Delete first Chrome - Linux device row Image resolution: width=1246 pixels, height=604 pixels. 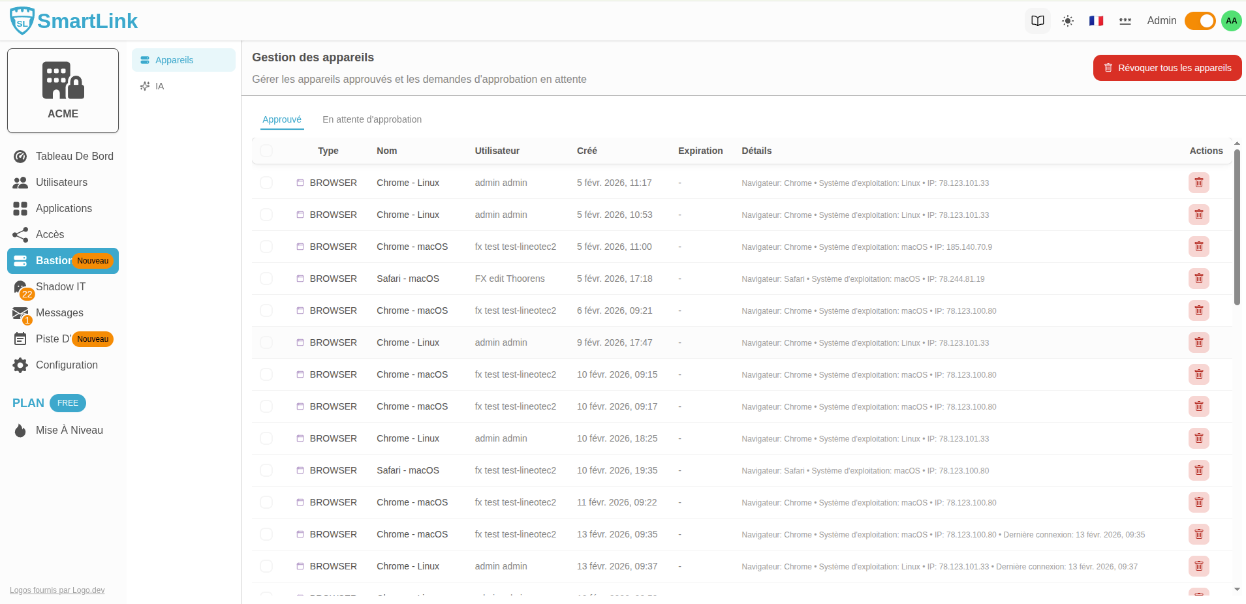point(1198,183)
